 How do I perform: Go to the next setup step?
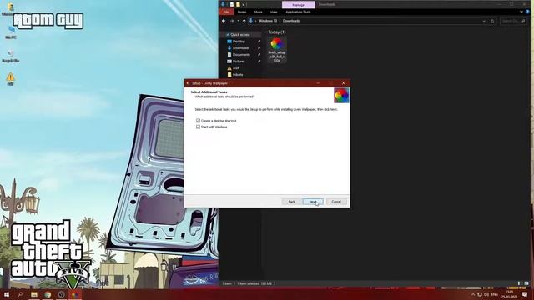pyautogui.click(x=313, y=202)
